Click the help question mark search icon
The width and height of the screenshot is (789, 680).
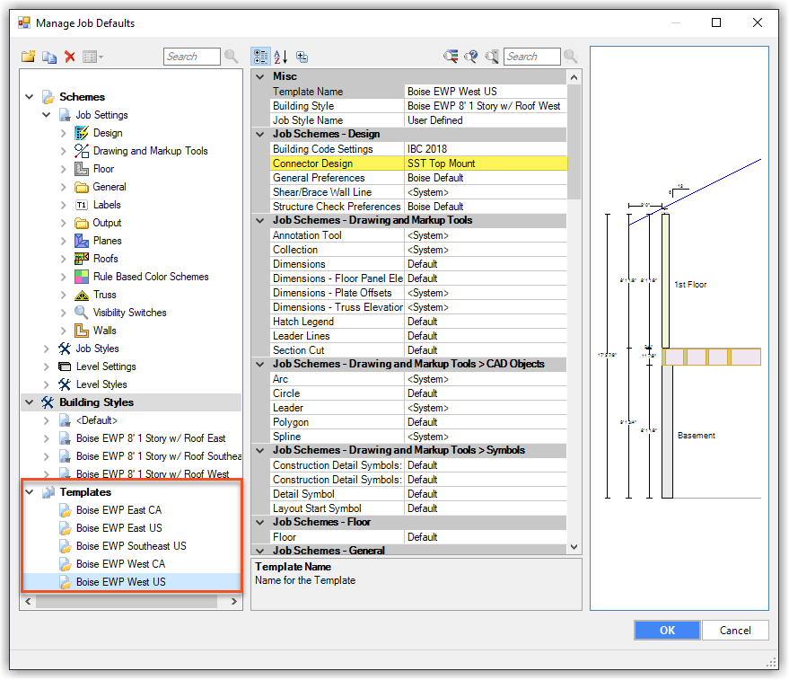(471, 57)
